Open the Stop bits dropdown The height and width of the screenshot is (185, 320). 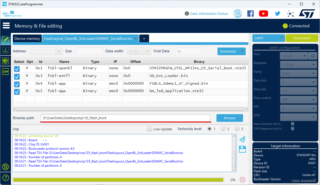click(298, 91)
